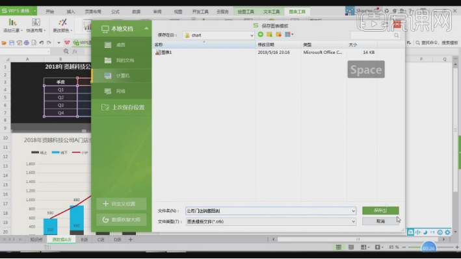Open the 数据 ribbon tab
Image resolution: width=461 pixels, height=259 pixels.
point(136,12)
